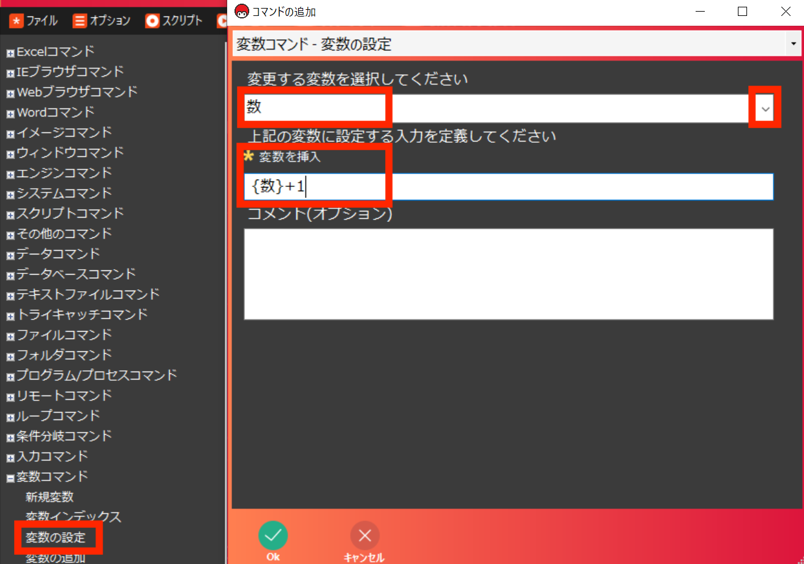Select テキストファイルコマンド in the tree
Image resolution: width=804 pixels, height=564 pixels.
coord(88,294)
